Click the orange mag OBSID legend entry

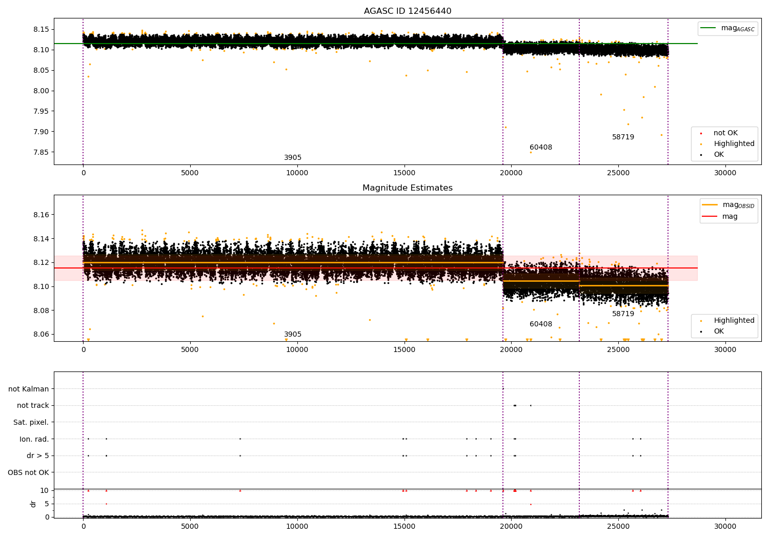[x=728, y=205]
